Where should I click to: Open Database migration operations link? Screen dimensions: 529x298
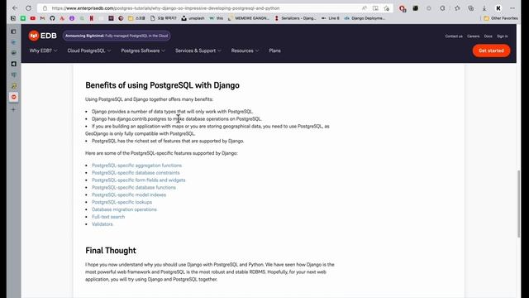coord(124,209)
